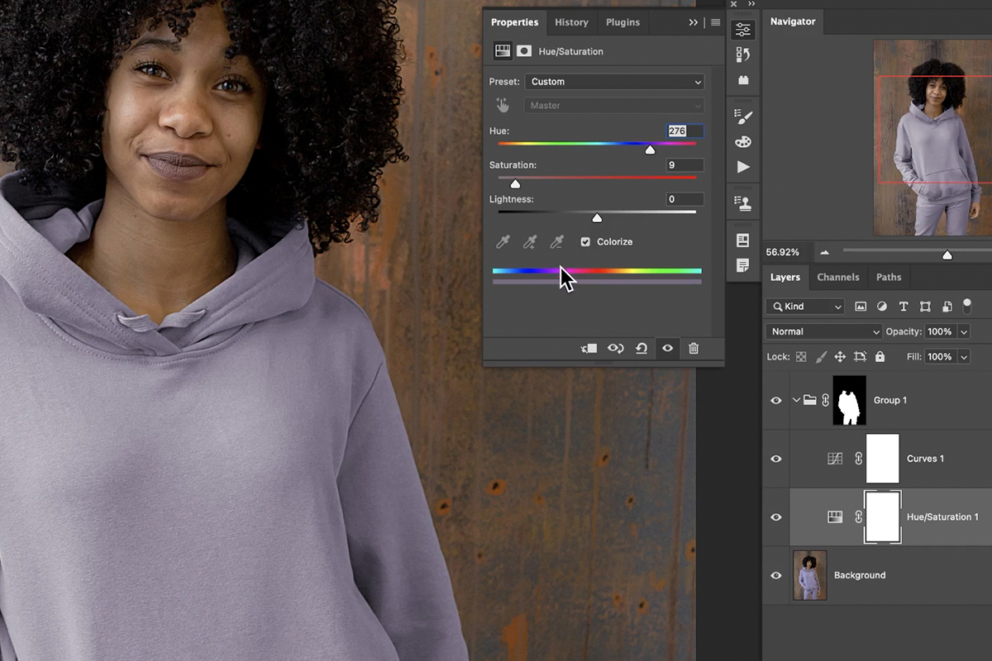
Task: Select the first eyedropper in Hue/Saturation
Action: [503, 241]
